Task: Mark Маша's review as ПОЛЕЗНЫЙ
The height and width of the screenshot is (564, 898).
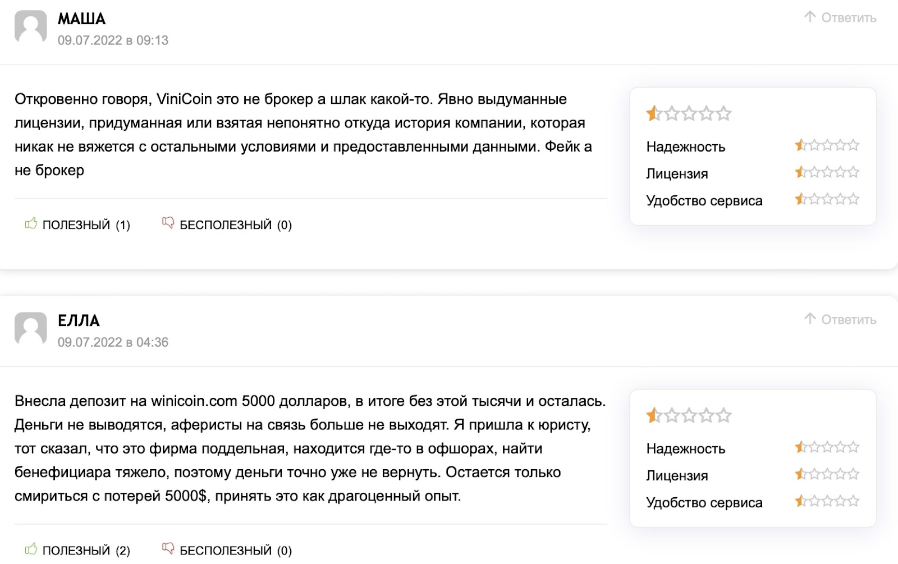Action: point(77,224)
